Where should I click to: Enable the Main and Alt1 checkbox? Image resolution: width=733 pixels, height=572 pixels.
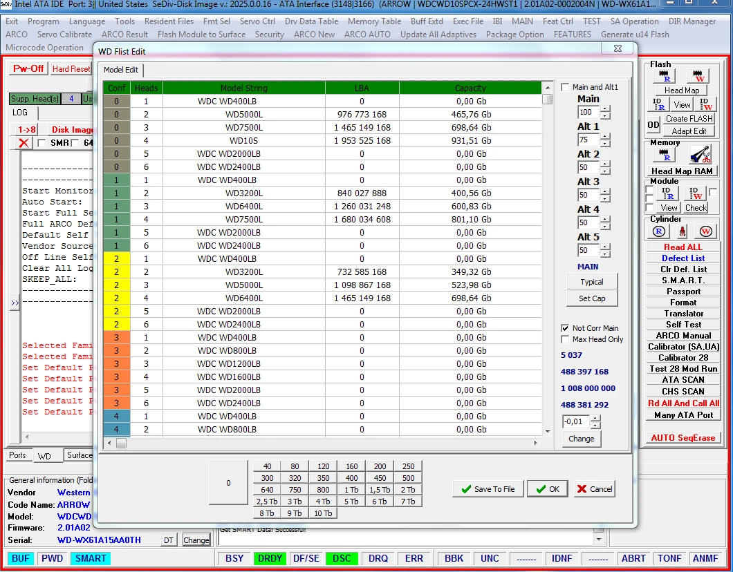pos(565,87)
